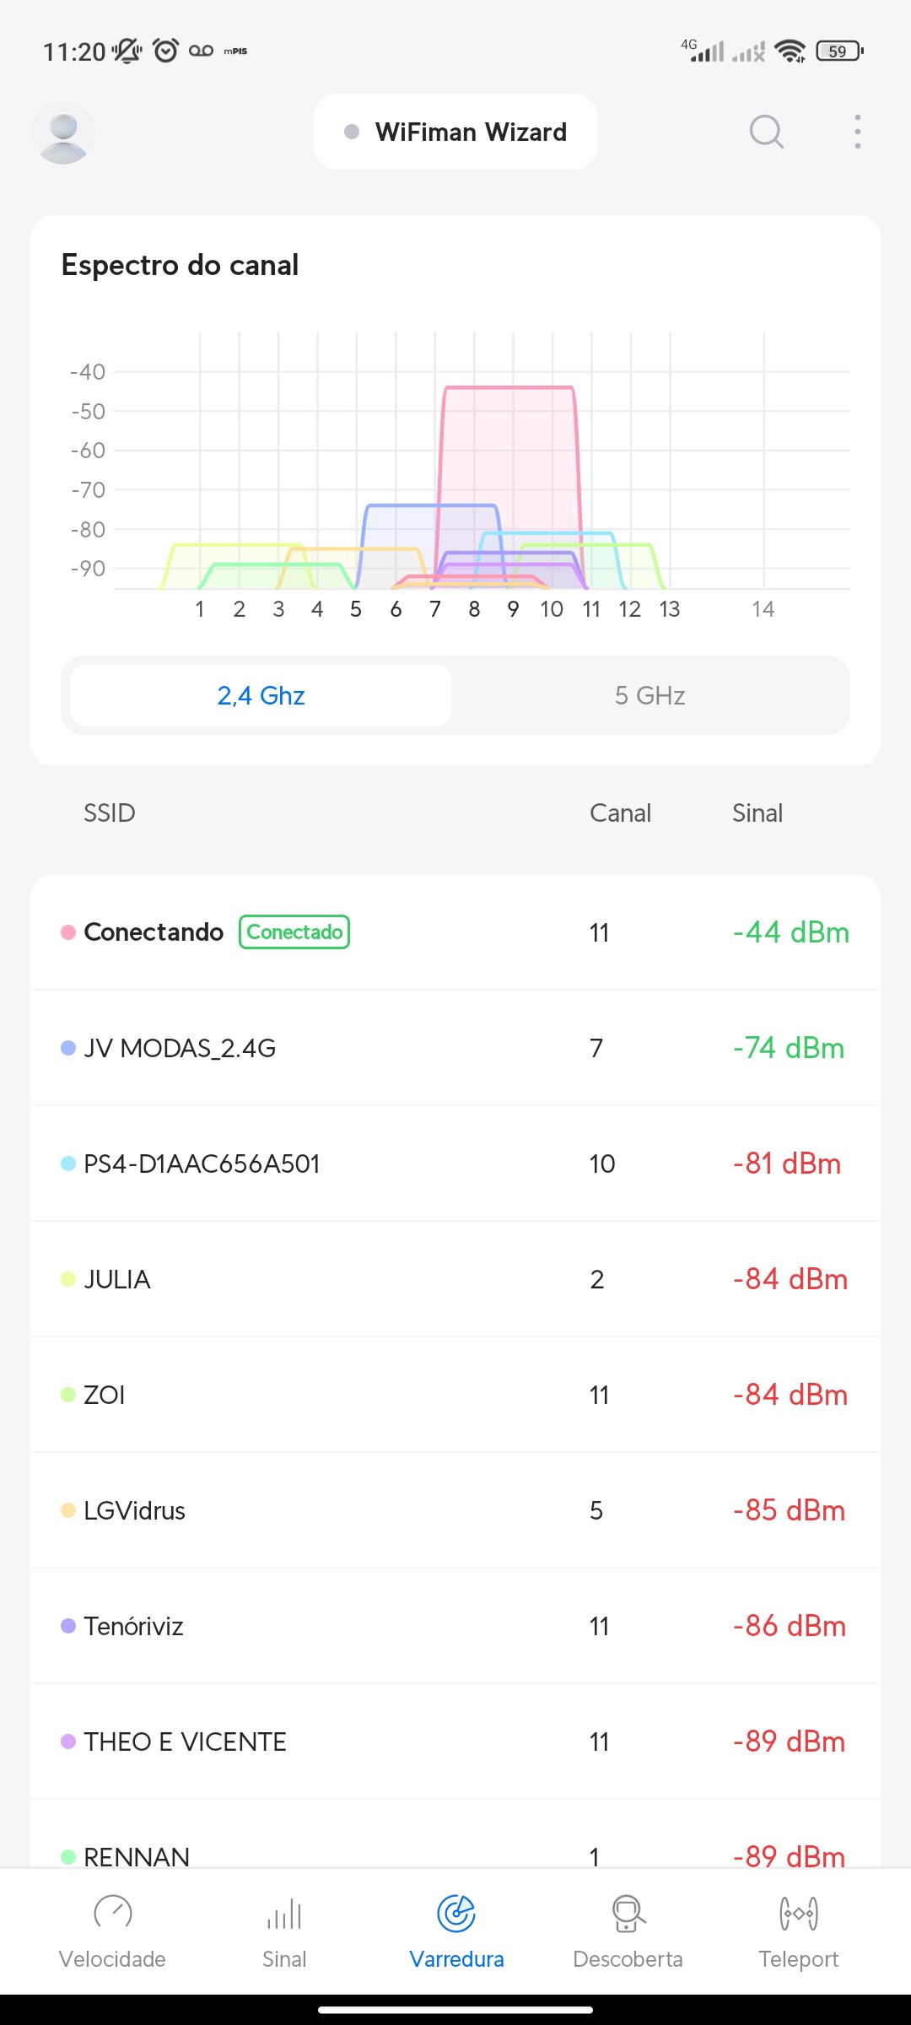Open the connected Conectando network row
The image size is (911, 2025).
pos(455,932)
